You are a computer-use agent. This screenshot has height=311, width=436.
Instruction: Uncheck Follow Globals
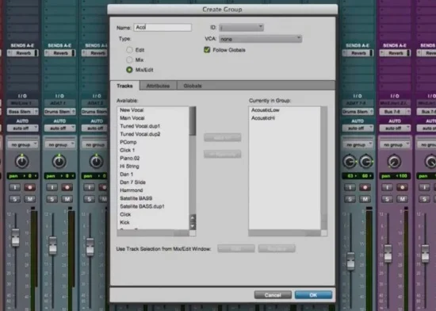coord(207,50)
